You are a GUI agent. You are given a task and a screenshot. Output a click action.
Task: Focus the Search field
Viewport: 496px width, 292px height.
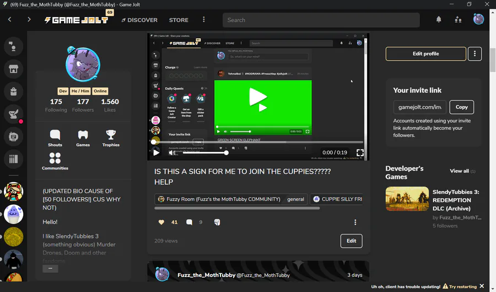(x=321, y=20)
